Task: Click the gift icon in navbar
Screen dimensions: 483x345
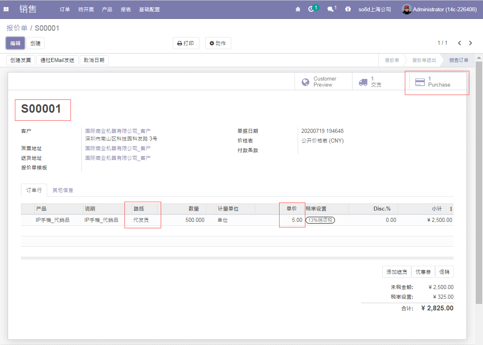Action: pyautogui.click(x=348, y=9)
